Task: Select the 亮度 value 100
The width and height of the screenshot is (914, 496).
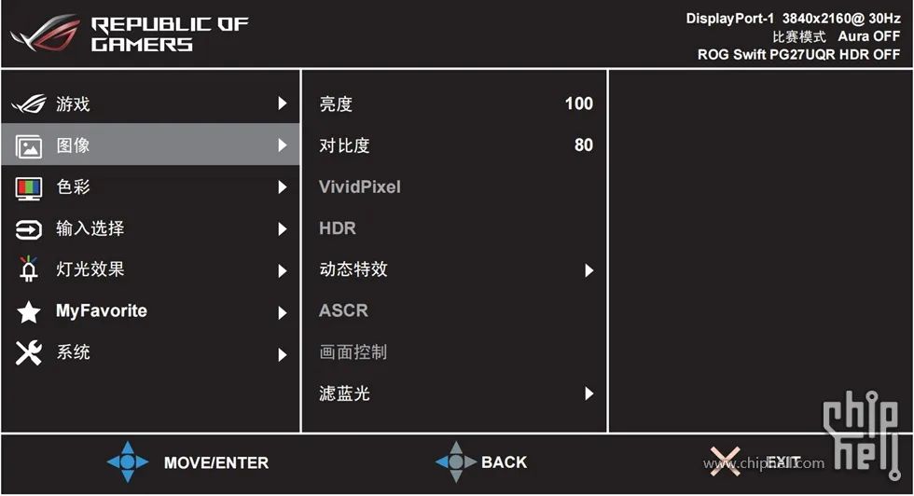Action: (579, 103)
